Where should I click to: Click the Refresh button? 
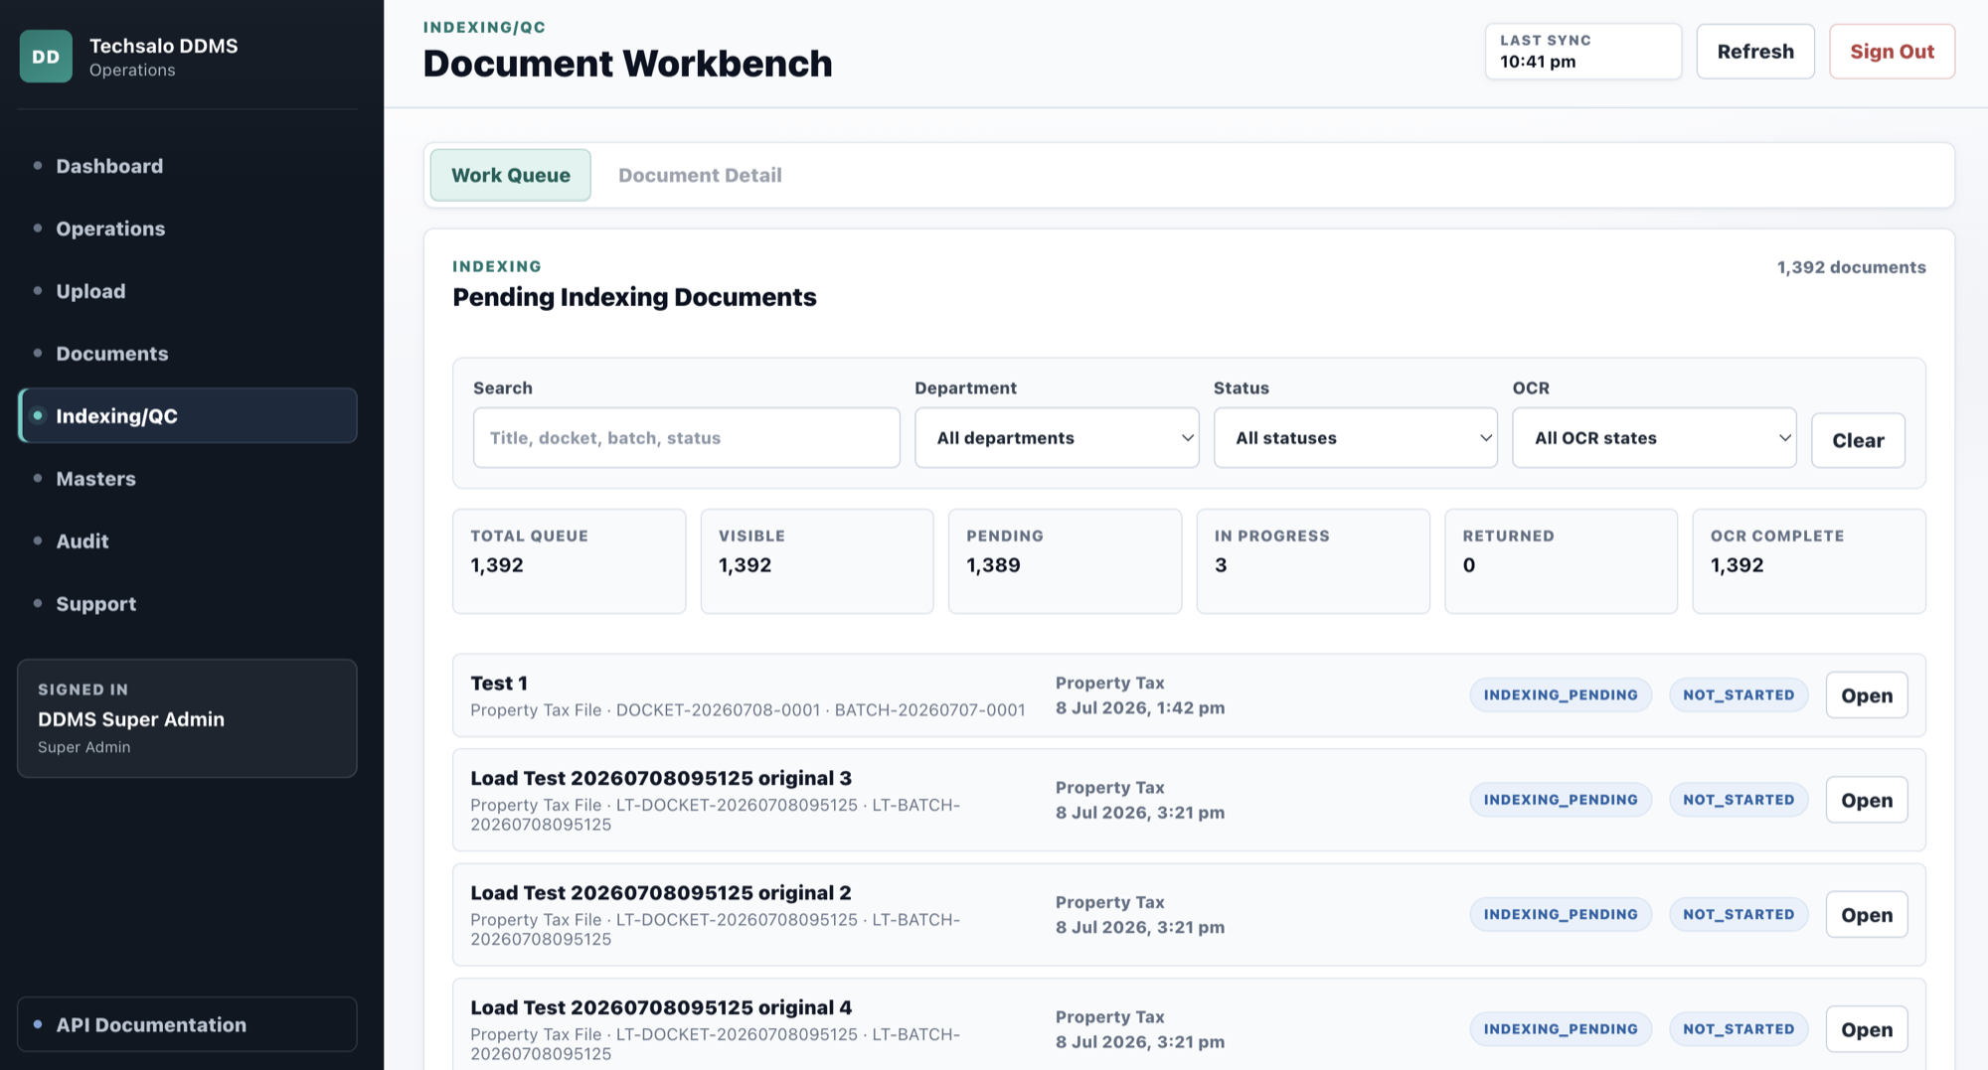point(1755,52)
